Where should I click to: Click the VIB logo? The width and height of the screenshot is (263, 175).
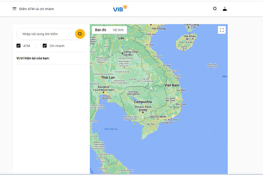click(120, 9)
